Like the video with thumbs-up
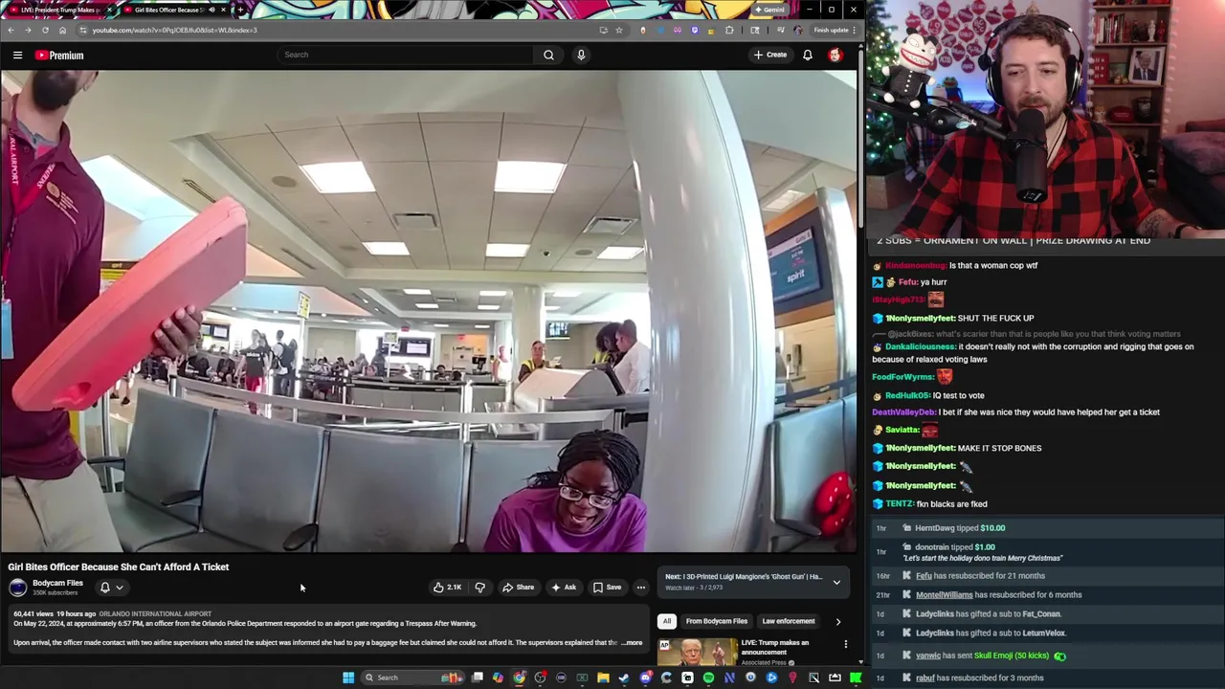1225x689 pixels. 447,588
